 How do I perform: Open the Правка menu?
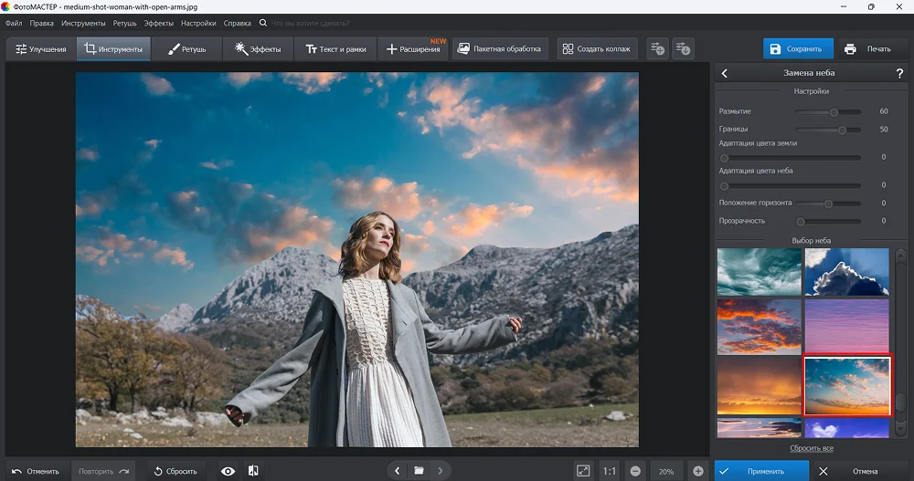41,24
